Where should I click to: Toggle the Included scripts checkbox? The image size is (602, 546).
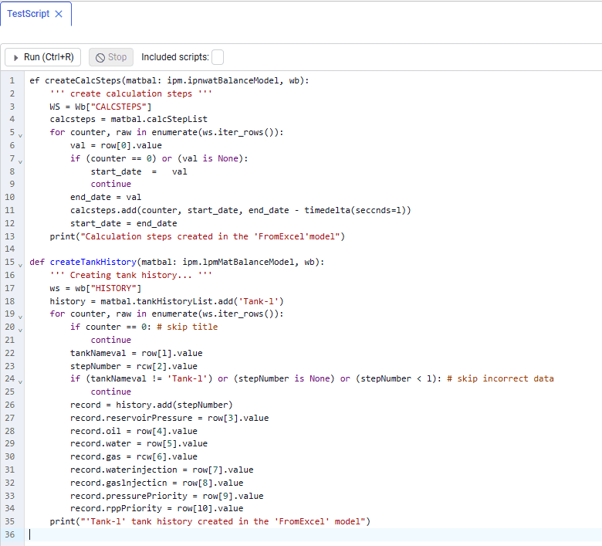coord(218,57)
